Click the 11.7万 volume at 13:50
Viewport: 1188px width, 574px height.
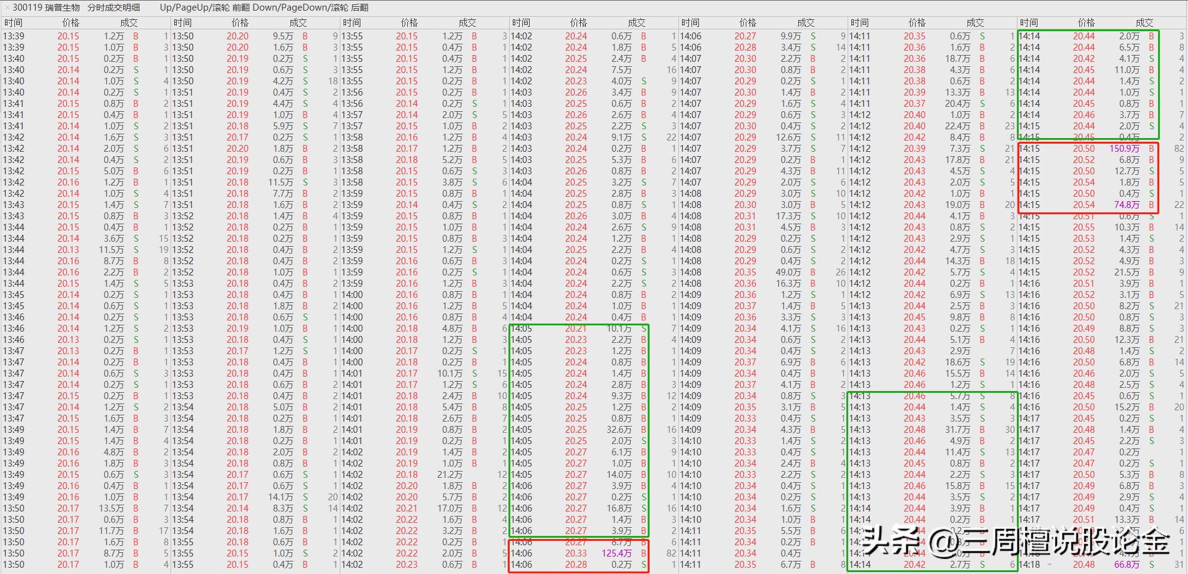(x=111, y=531)
